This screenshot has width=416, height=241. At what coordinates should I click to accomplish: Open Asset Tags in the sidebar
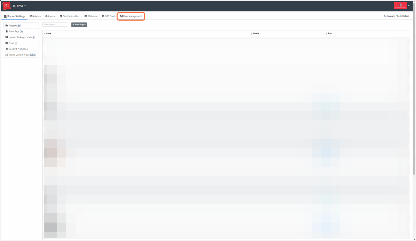click(20, 32)
